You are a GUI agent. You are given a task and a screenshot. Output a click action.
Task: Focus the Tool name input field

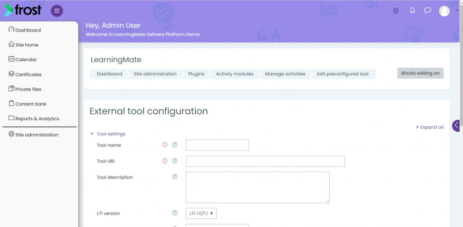pos(217,145)
